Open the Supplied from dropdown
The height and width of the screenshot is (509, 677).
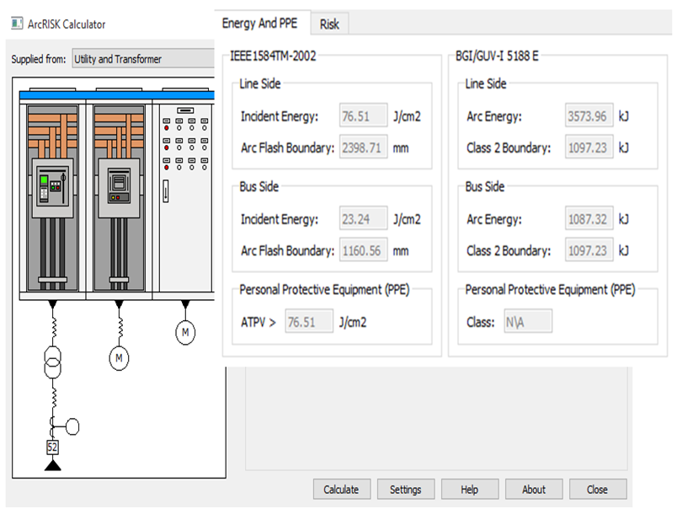[x=143, y=59]
